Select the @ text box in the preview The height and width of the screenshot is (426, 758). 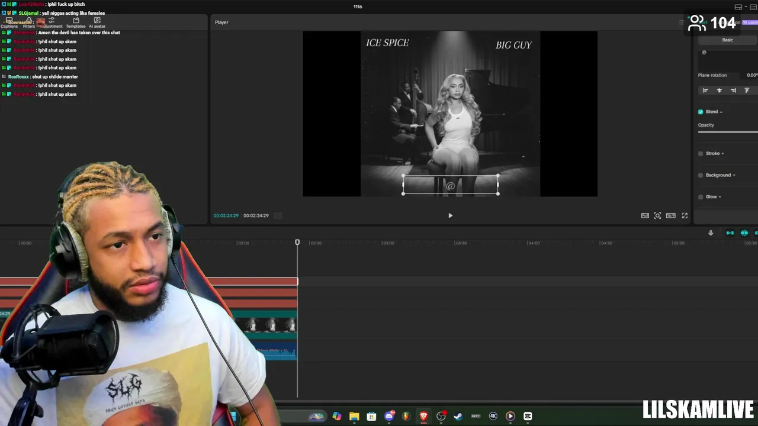[451, 185]
